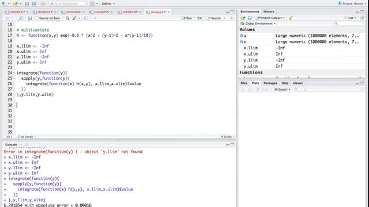Image resolution: width=369 pixels, height=207 pixels.
Task: Expand variable x in Environment
Action: click(241, 42)
